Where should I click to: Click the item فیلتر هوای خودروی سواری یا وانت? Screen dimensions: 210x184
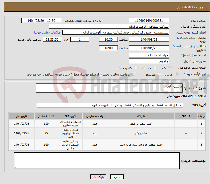click(x=141, y=145)
